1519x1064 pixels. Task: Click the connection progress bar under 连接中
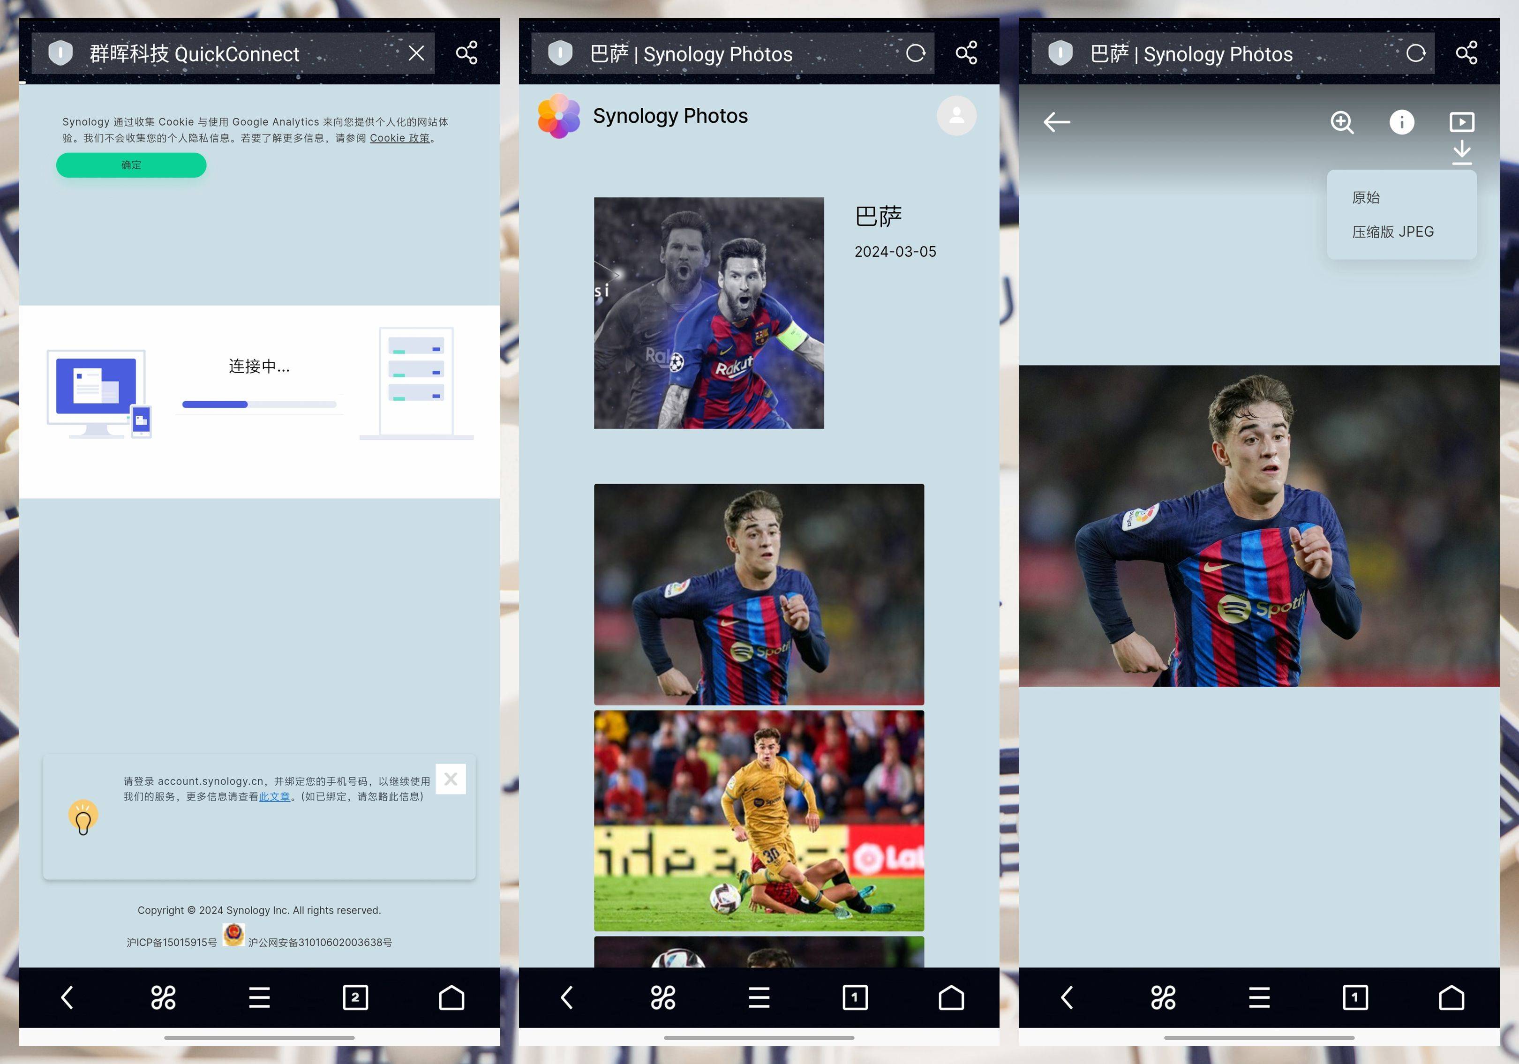coord(259,404)
